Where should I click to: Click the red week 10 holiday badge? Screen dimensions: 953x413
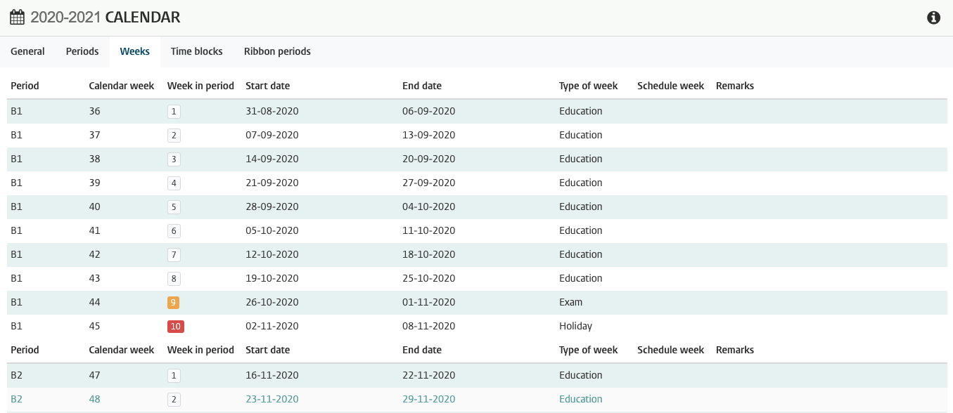176,326
